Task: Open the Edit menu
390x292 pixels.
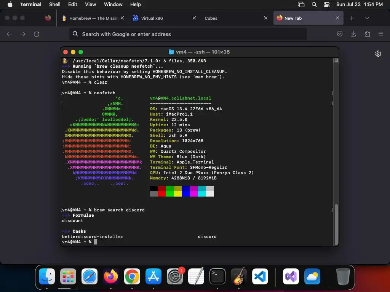Action: coord(73,4)
